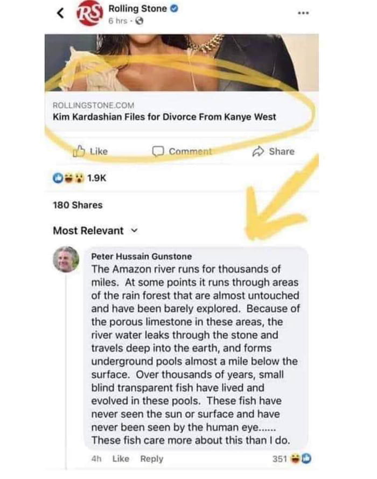Click the Comment speech bubble button
The image size is (377, 479).
click(182, 151)
